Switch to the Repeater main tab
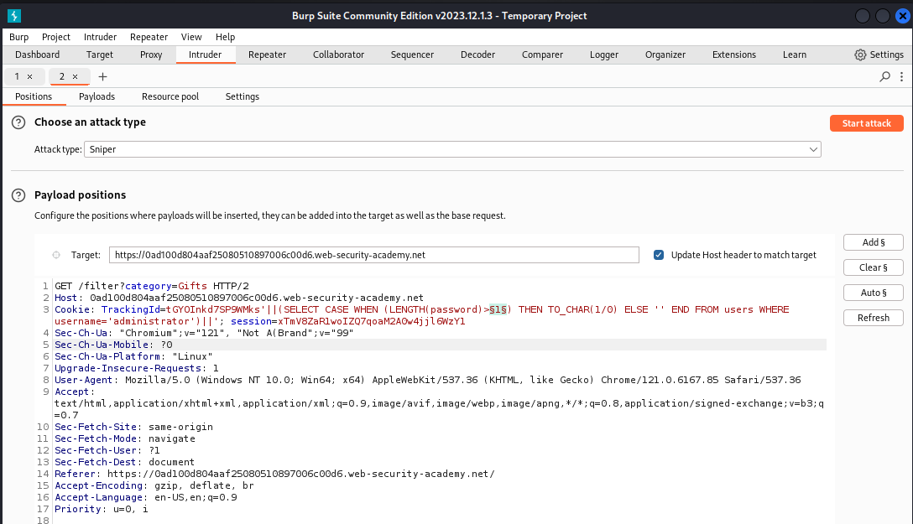Viewport: 913px width, 524px height. (x=267, y=54)
